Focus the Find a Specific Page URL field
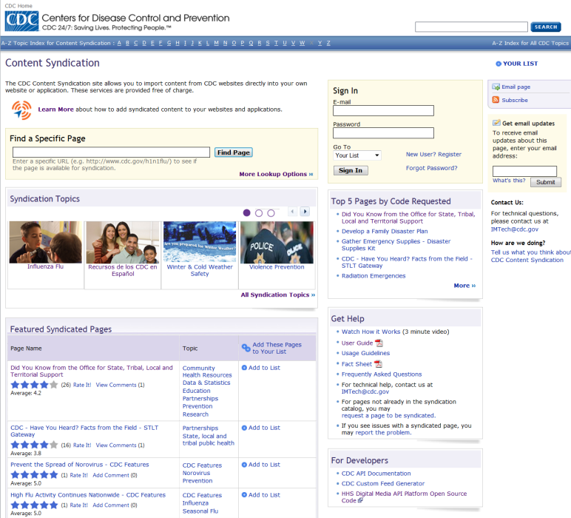This screenshot has width=571, height=518. (111, 152)
